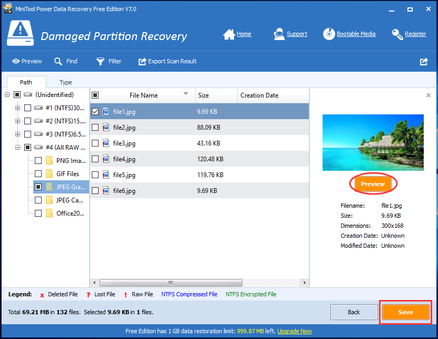Viewport: 438px width, 339px height.
Task: Toggle the select-all checkbox in file list header
Action: (95, 95)
